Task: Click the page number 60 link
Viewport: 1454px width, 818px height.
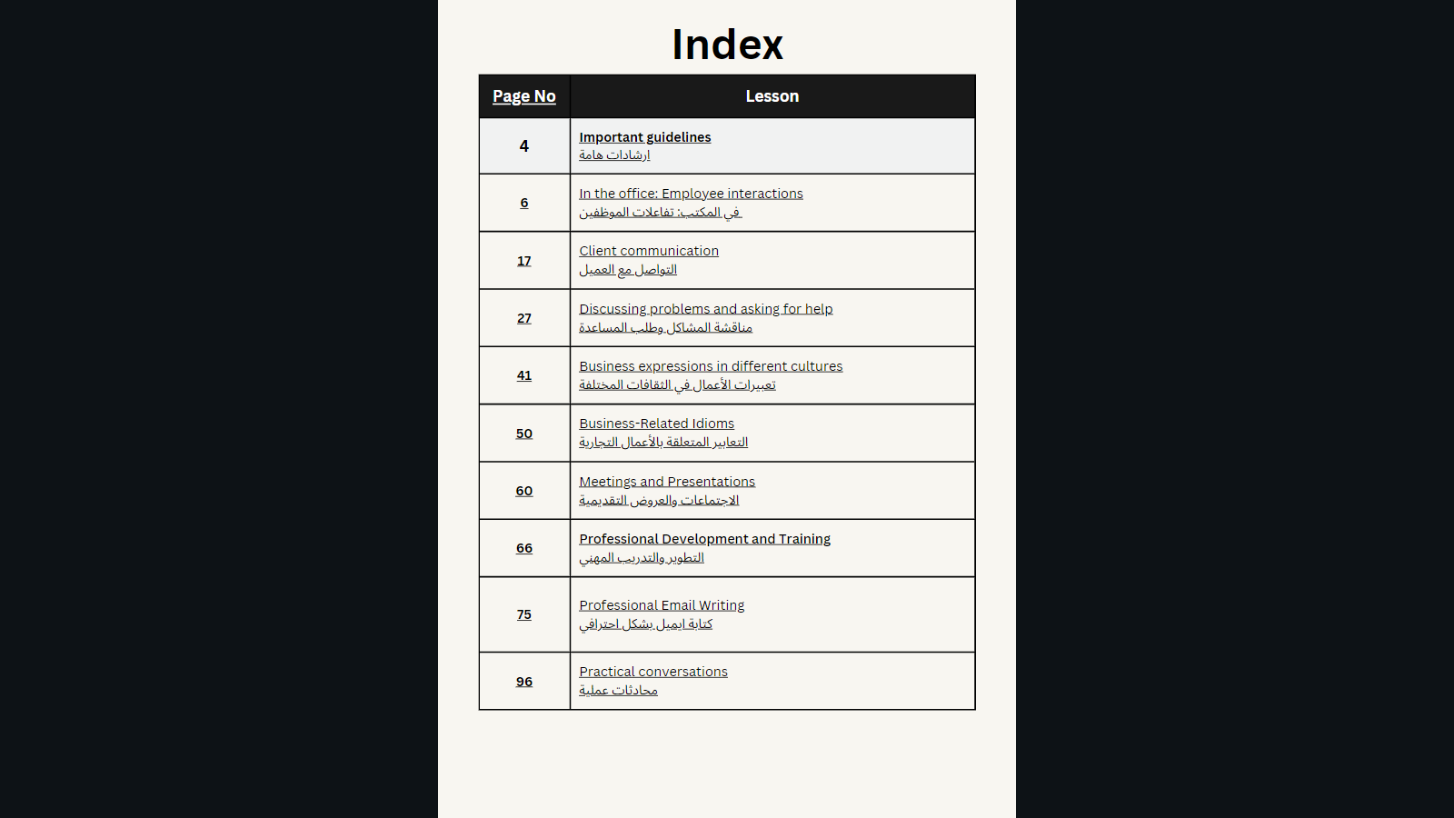Action: [x=524, y=491]
